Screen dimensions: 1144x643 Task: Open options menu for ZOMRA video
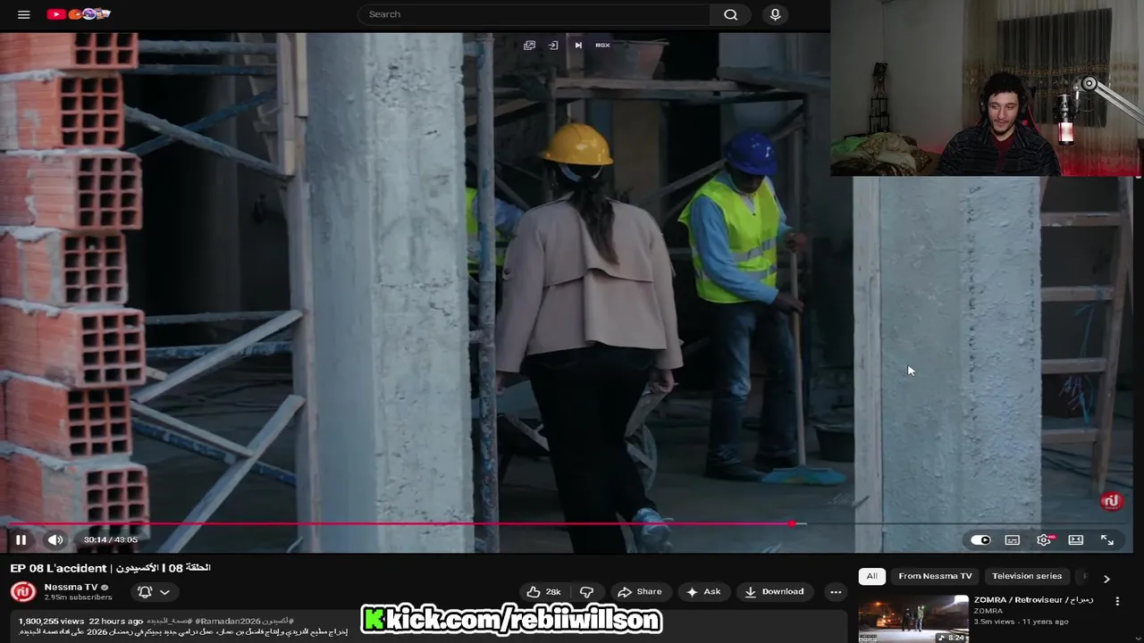(x=1117, y=601)
